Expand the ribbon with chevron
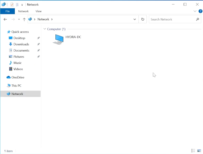The height and width of the screenshot is (154, 203). click(195, 11)
